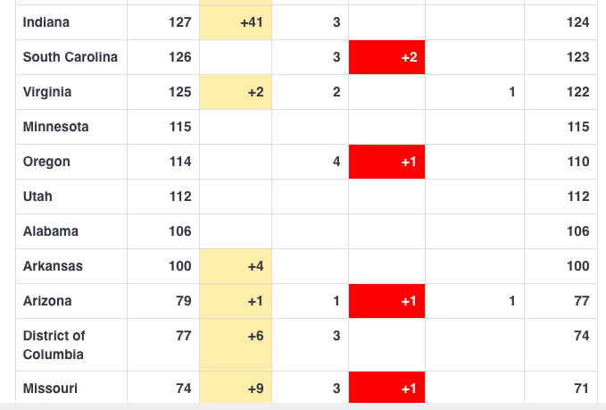Click the Oregon state name

[x=46, y=162]
